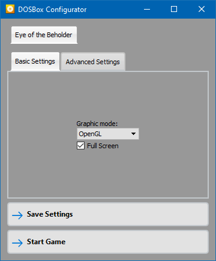Image resolution: width=216 pixels, height=261 pixels.
Task: Minimize the DOSBox Configurator window
Action: (147, 9)
